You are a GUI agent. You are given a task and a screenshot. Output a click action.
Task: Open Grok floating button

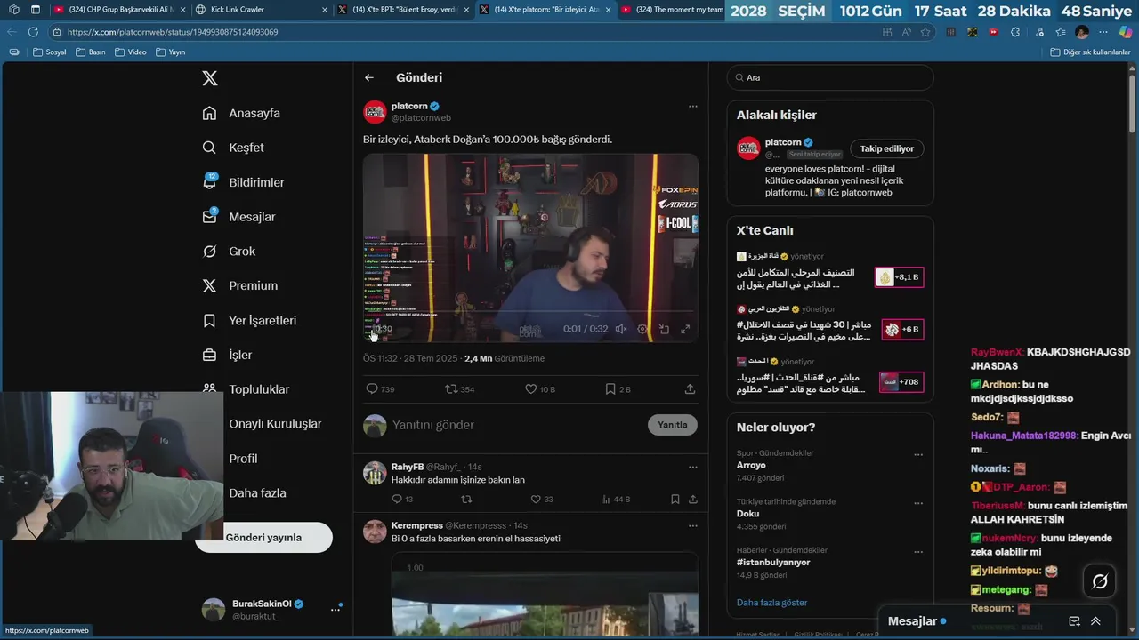point(1100,581)
